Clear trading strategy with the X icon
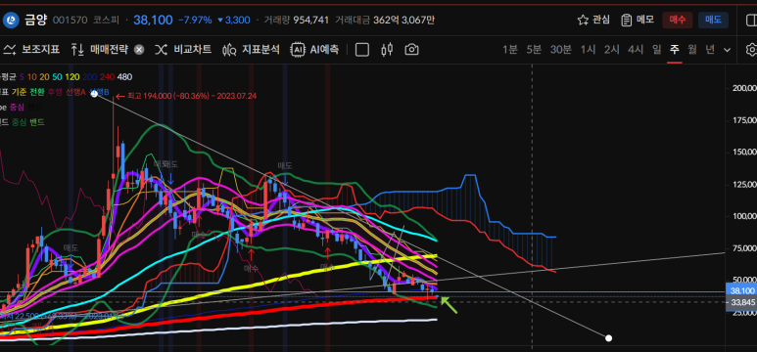 coord(139,50)
